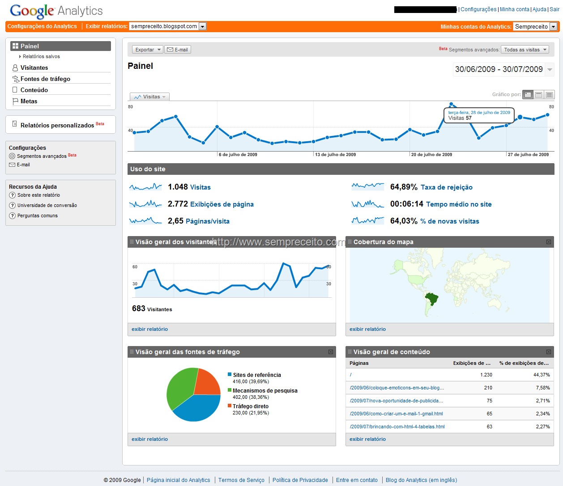Open the Exportar dropdown
The width and height of the screenshot is (563, 486).
point(147,50)
